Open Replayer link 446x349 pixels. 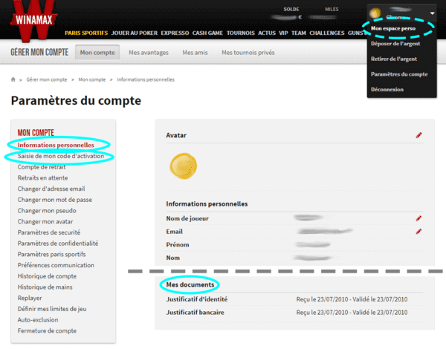click(30, 298)
